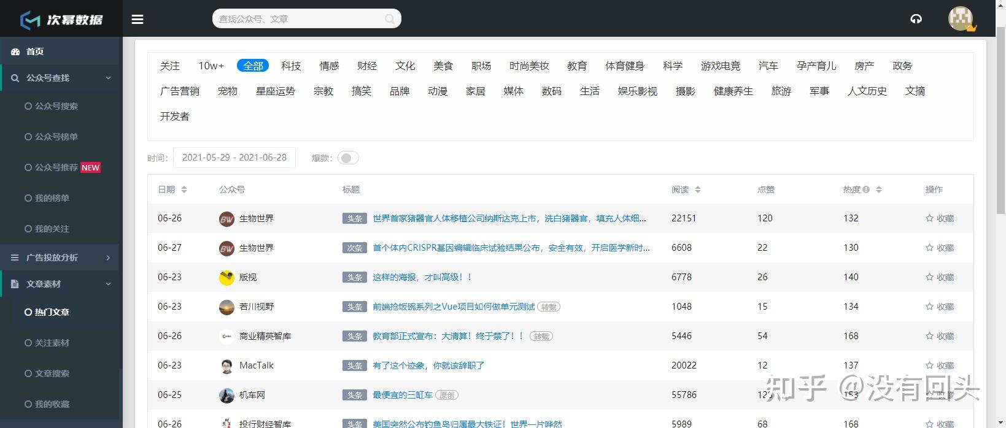Open 我的收藏 in sidebar
Viewport: 1006px width, 428px height.
click(x=47, y=404)
